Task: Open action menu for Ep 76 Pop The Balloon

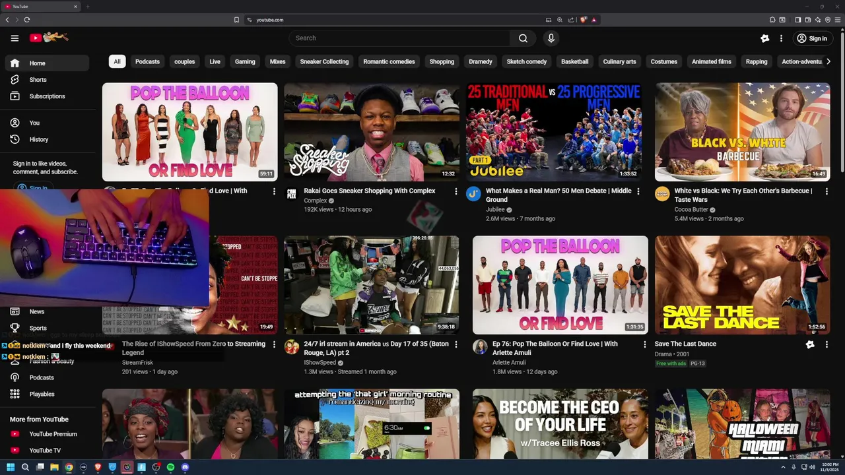Action: 644,344
